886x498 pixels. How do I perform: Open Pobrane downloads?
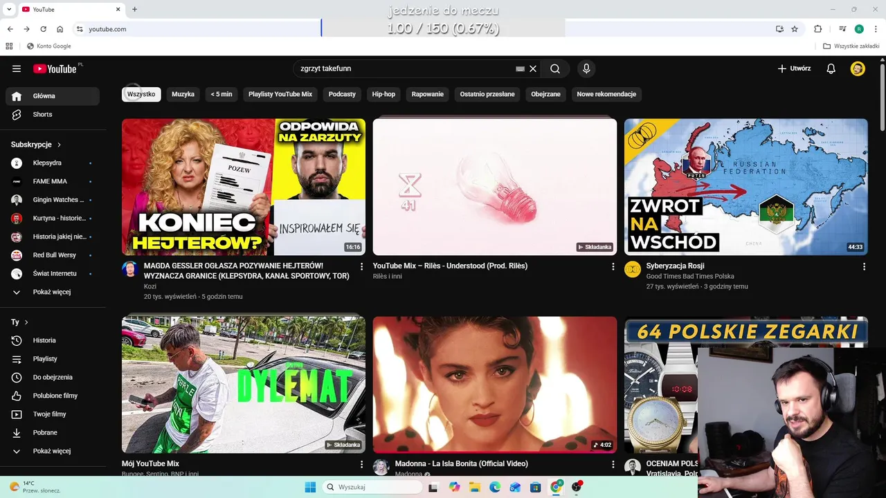tap(53, 432)
